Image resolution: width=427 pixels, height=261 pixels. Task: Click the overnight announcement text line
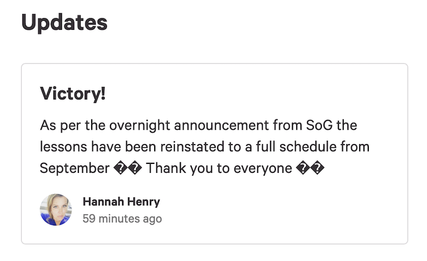pos(199,125)
